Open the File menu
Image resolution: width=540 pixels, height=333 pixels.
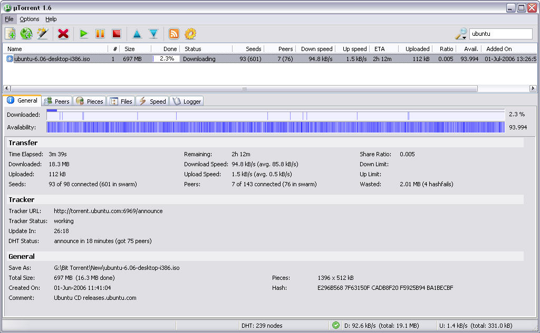point(9,19)
